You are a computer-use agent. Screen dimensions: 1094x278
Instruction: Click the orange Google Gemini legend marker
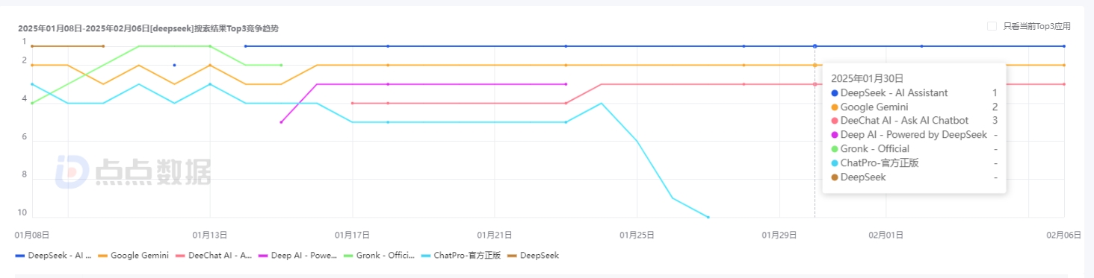pos(103,256)
